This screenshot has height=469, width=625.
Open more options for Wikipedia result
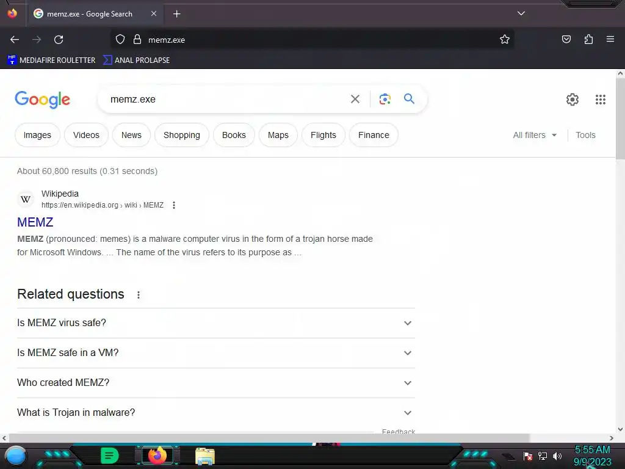tap(174, 205)
